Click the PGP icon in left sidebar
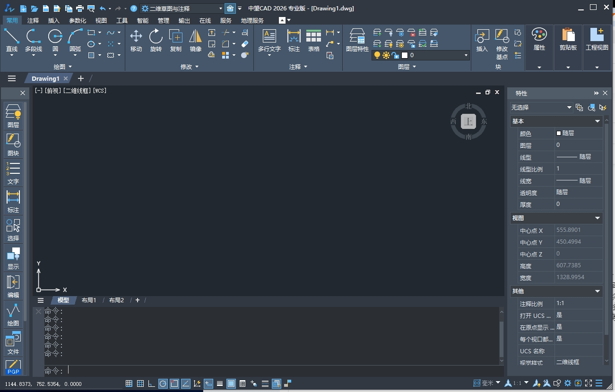Screen dimensions: 615x392 click(13, 367)
